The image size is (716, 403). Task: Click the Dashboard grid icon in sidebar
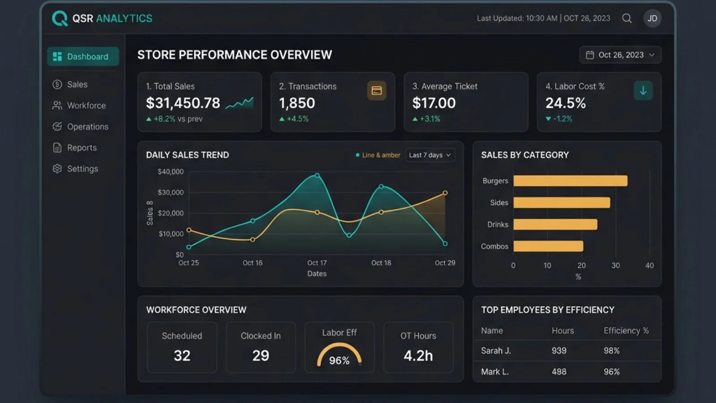click(57, 56)
